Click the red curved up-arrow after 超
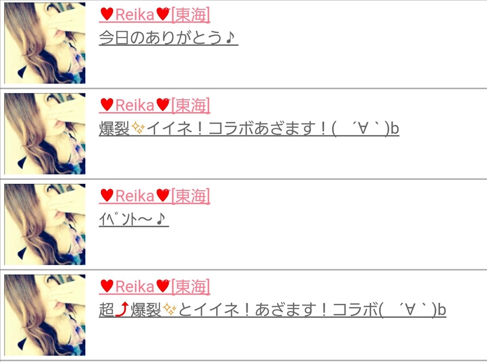The height and width of the screenshot is (362, 487). 122,309
